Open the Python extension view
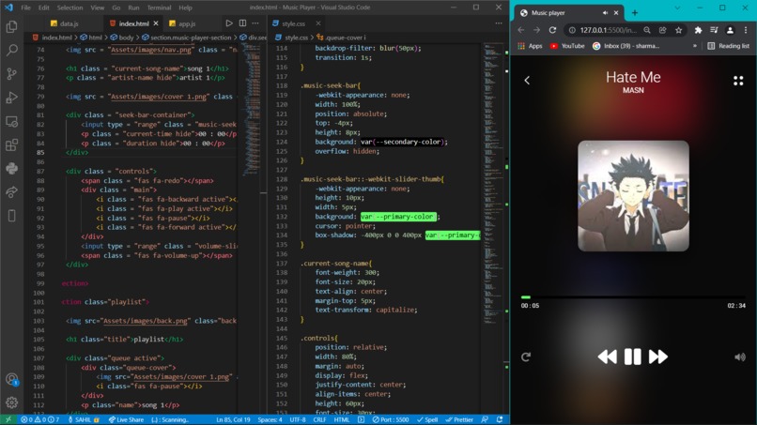The height and width of the screenshot is (425, 757). (x=11, y=168)
